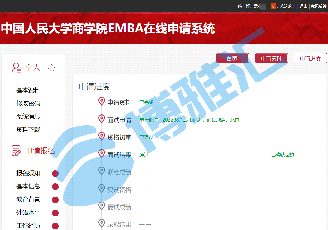Image resolution: width=328 pixels, height=230 pixels.
Task: Click the 复试资格 step pin icon
Action: click(x=102, y=188)
